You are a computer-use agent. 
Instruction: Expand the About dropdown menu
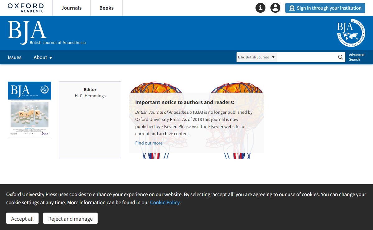(43, 57)
